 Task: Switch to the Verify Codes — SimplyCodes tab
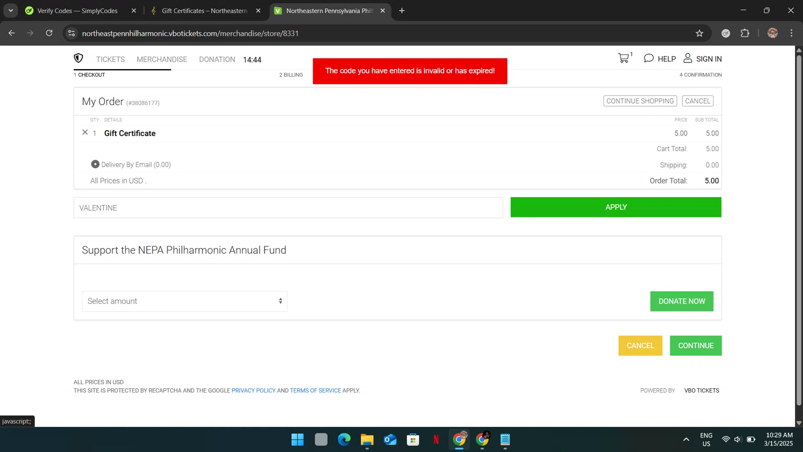pyautogui.click(x=80, y=11)
